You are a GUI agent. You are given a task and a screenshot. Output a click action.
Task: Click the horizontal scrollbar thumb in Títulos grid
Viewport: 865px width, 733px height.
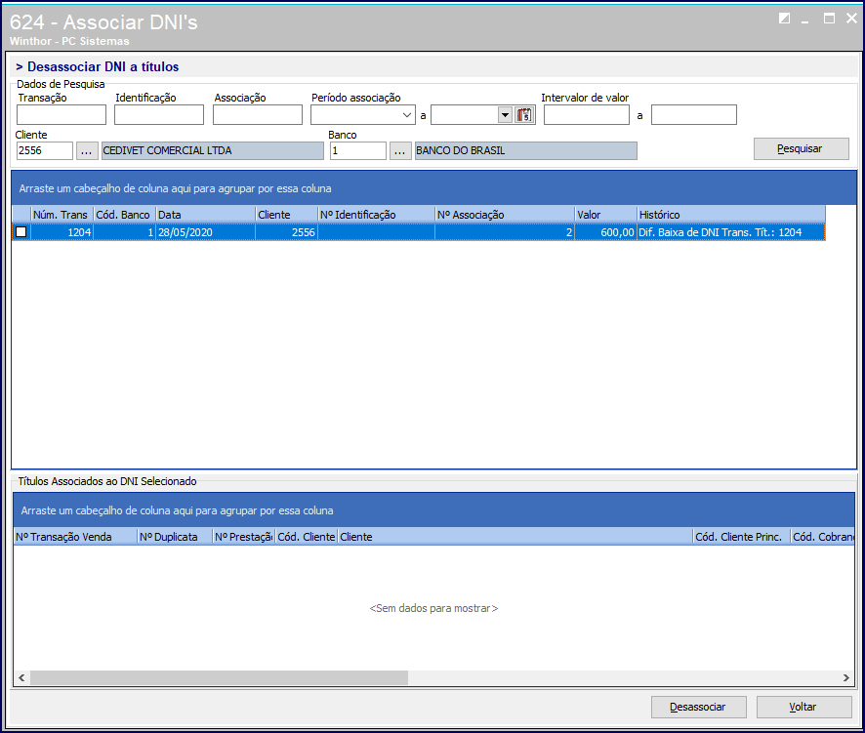tap(219, 677)
